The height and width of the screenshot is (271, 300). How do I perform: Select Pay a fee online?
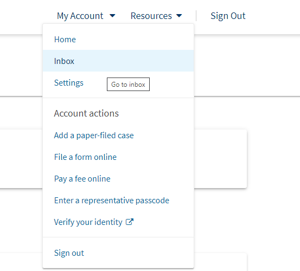pyautogui.click(x=82, y=179)
